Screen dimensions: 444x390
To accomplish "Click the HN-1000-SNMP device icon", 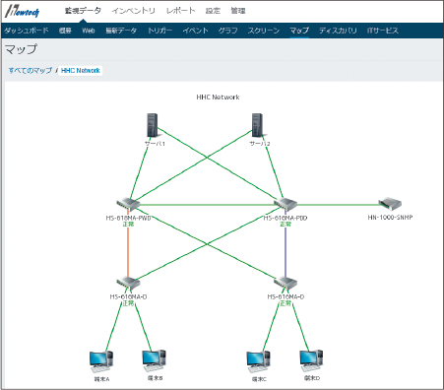I will click(390, 204).
